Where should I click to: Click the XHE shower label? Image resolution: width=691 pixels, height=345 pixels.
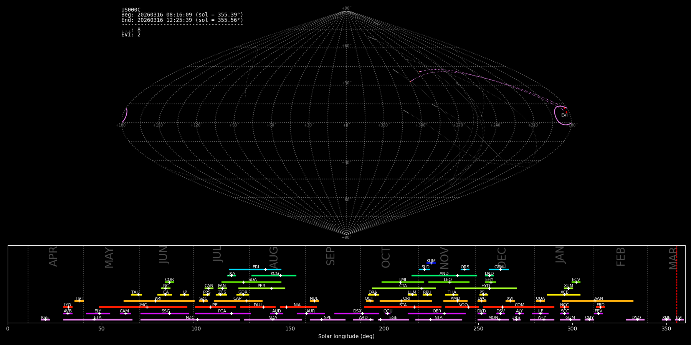[x=666, y=318]
